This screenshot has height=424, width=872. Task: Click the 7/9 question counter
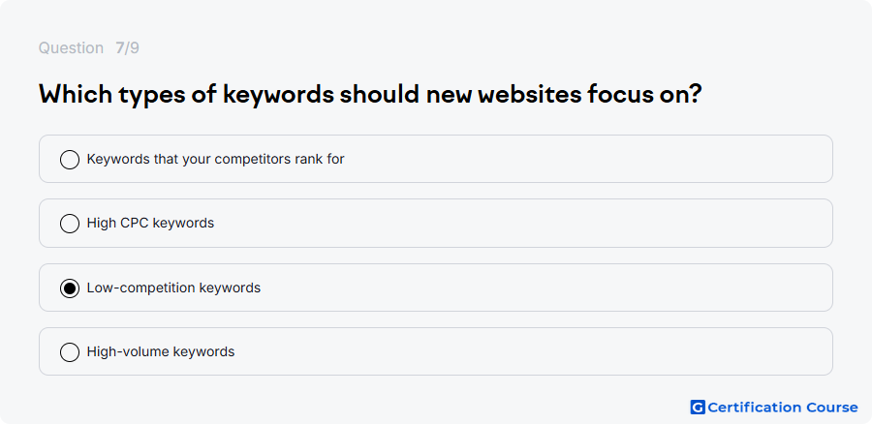127,48
